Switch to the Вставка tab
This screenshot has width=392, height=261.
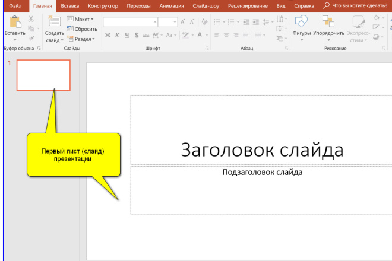[69, 6]
